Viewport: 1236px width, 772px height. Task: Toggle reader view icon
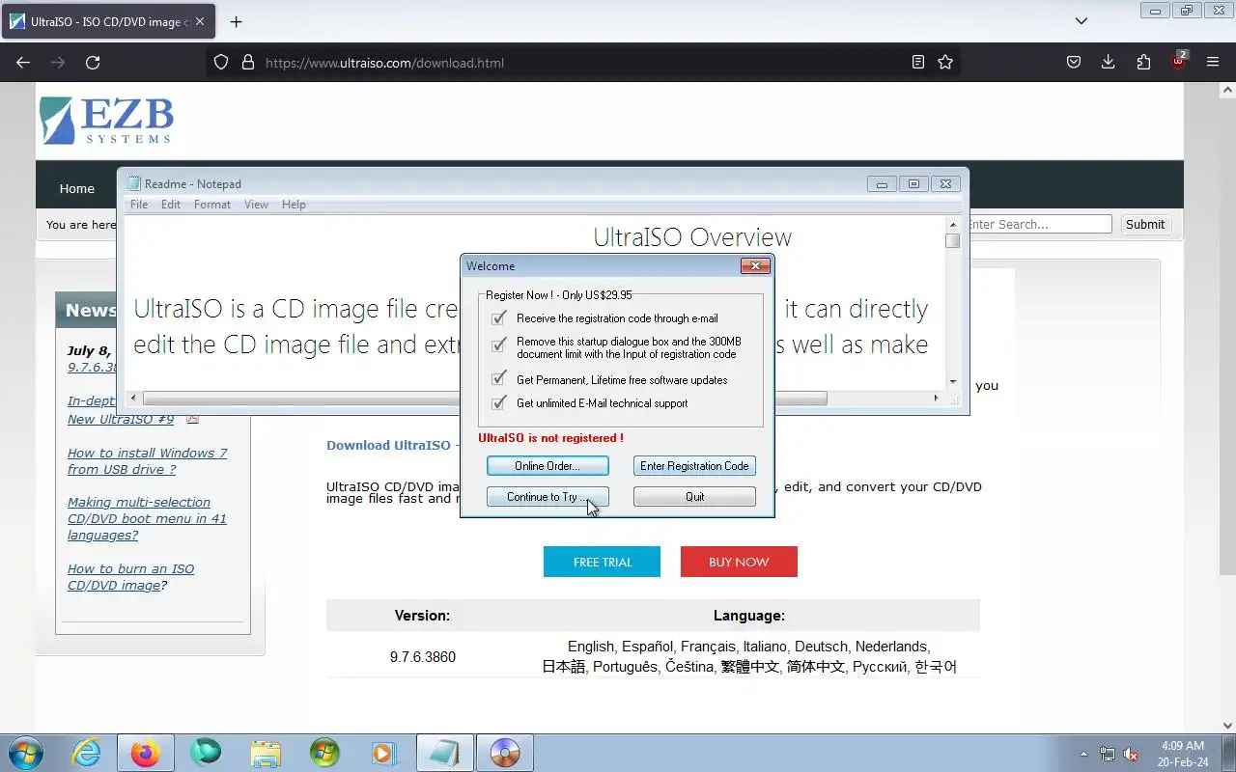917,63
